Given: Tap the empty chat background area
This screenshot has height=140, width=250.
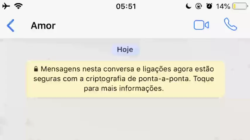Looking at the screenshot, I should pyautogui.click(x=125, y=119).
